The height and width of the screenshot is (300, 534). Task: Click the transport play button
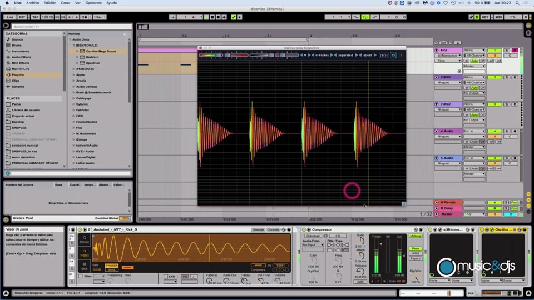(206, 17)
